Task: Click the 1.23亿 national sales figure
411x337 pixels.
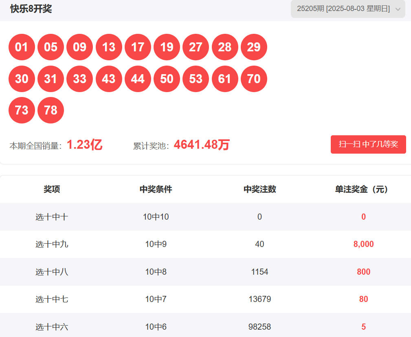Action: [x=85, y=145]
